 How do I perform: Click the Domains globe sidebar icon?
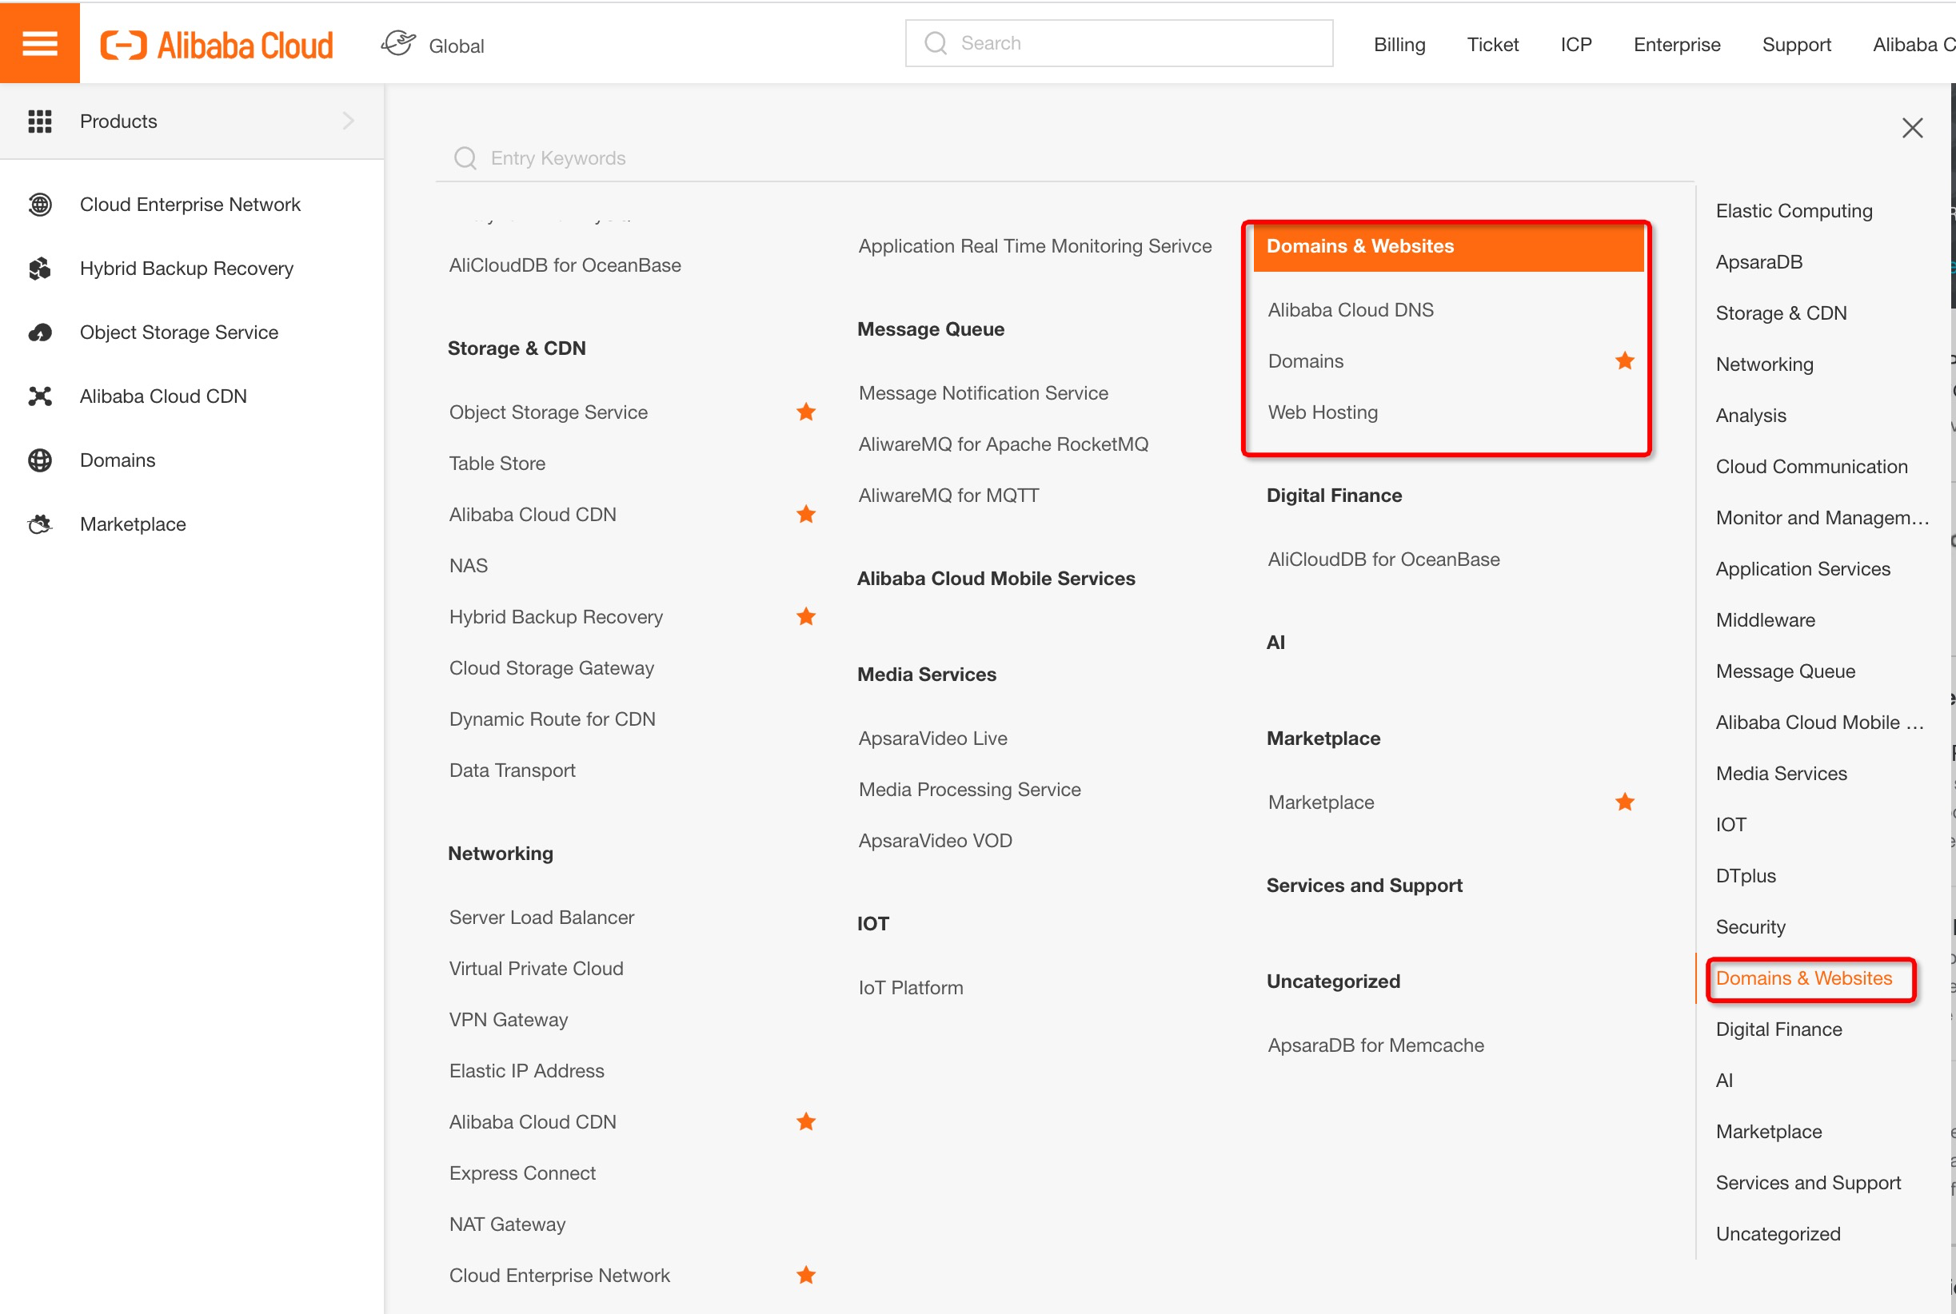(x=39, y=460)
